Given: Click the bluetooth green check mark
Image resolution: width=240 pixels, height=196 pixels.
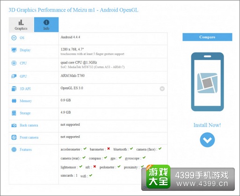Looking at the screenshot, I should tap(131, 149).
